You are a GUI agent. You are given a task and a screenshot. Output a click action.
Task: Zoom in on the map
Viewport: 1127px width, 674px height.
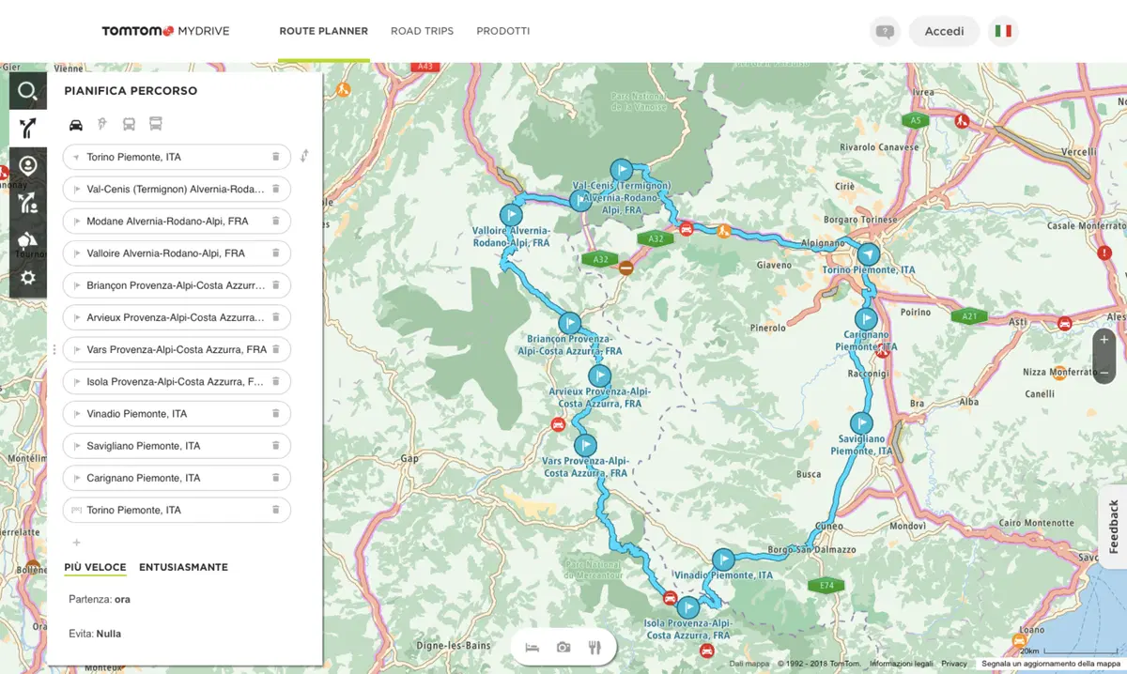click(x=1104, y=339)
